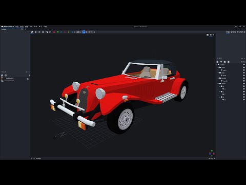
Task: Click the viewport screenshot icon at top right
Action: tap(208, 35)
